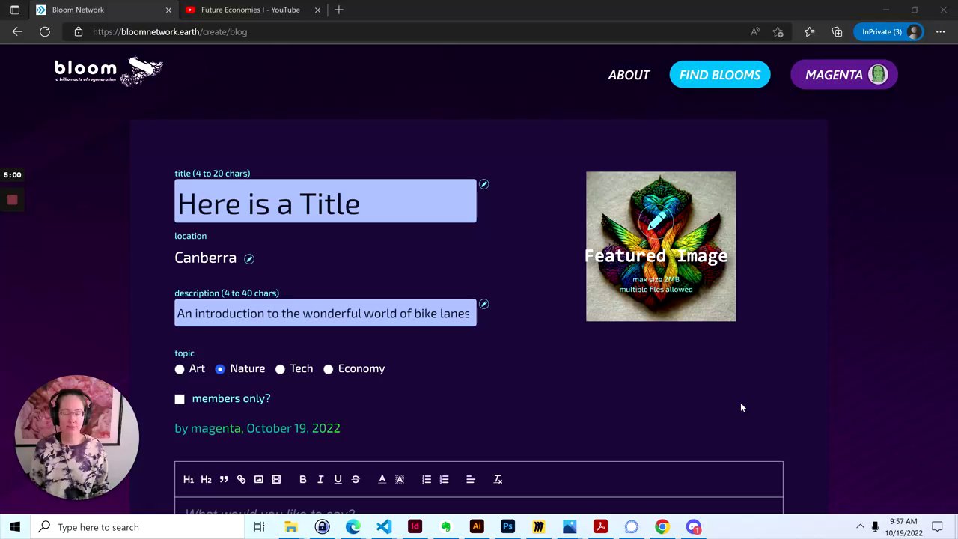This screenshot has width=958, height=539.
Task: Open File Explorer from taskbar
Action: coord(290,527)
